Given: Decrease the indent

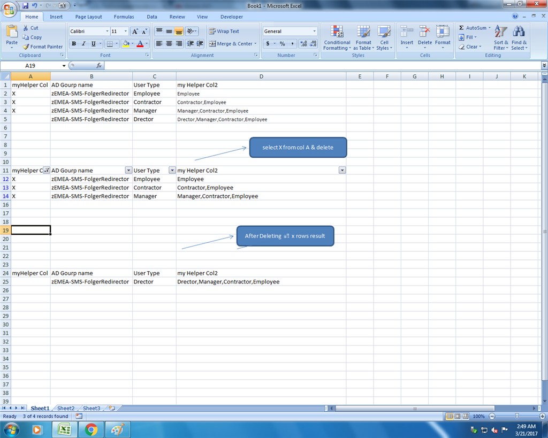Looking at the screenshot, I should pos(190,44).
